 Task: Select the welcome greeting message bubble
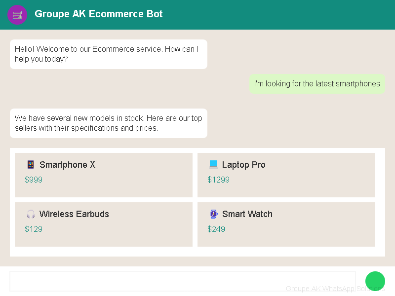point(109,54)
